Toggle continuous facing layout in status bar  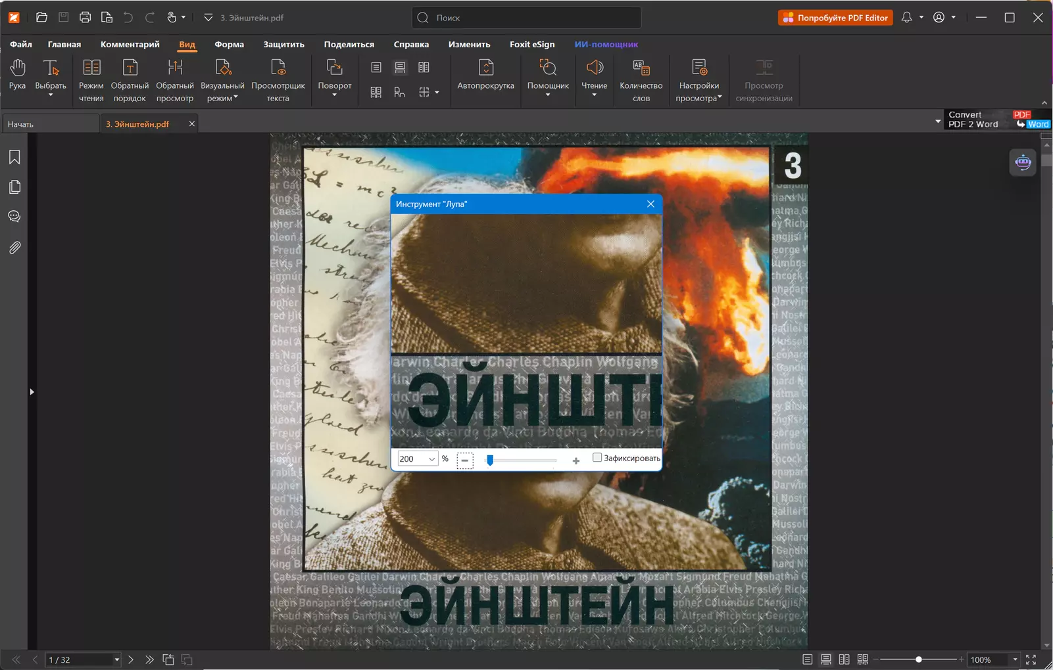click(863, 659)
